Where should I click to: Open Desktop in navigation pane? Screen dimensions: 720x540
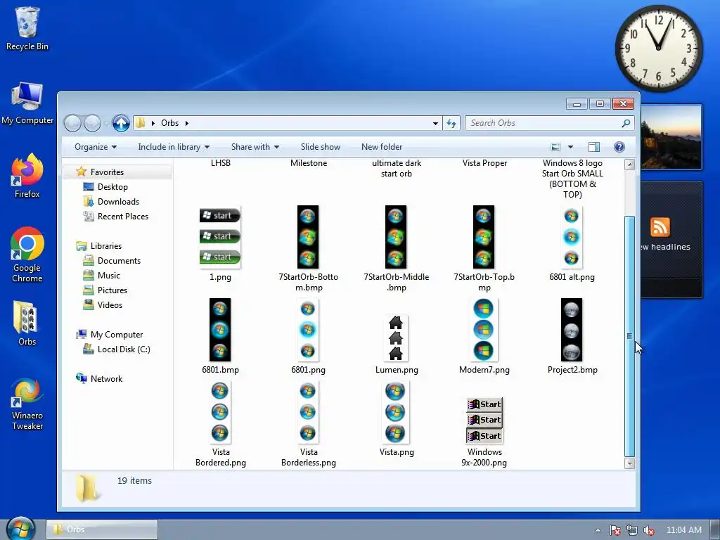click(x=112, y=187)
